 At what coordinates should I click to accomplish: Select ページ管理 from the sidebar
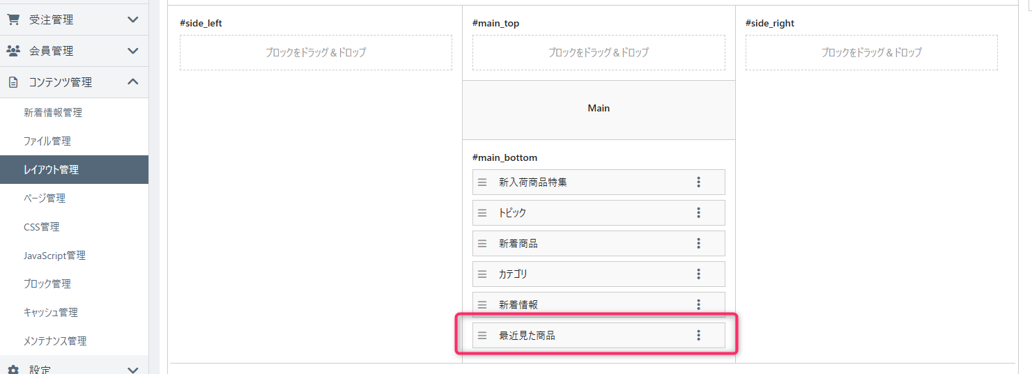pos(44,198)
